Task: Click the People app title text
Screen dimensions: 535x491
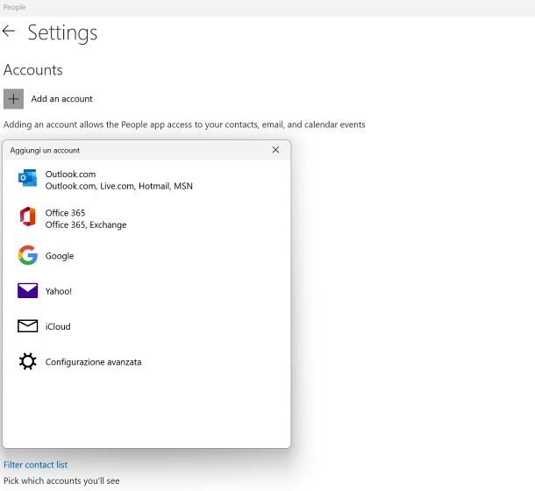Action: coord(14,7)
